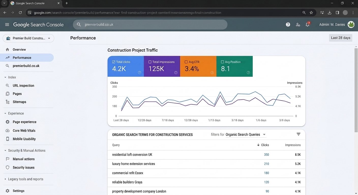Show help for Avg Position
This screenshot has width=358, height=195.
(248, 73)
